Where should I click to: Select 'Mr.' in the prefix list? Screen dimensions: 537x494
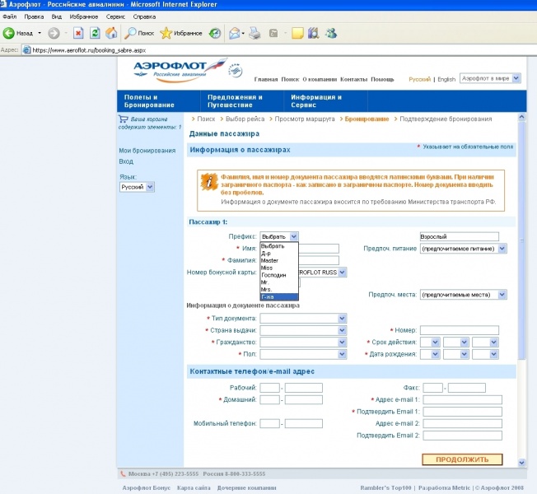tap(265, 282)
